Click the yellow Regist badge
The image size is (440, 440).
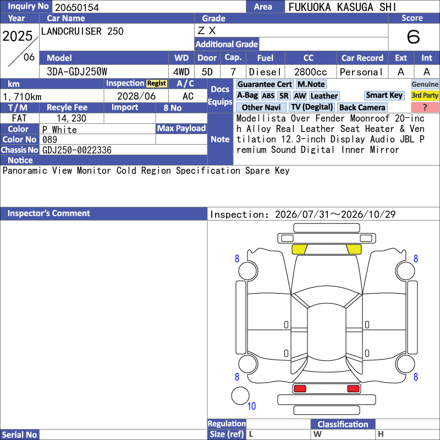point(157,84)
